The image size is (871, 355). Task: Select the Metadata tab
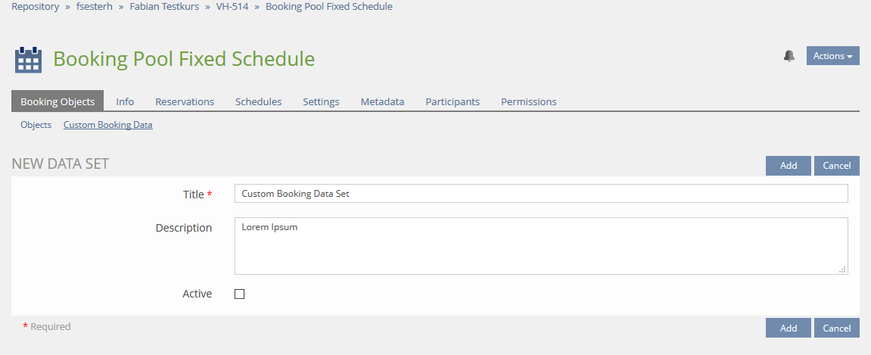point(382,101)
